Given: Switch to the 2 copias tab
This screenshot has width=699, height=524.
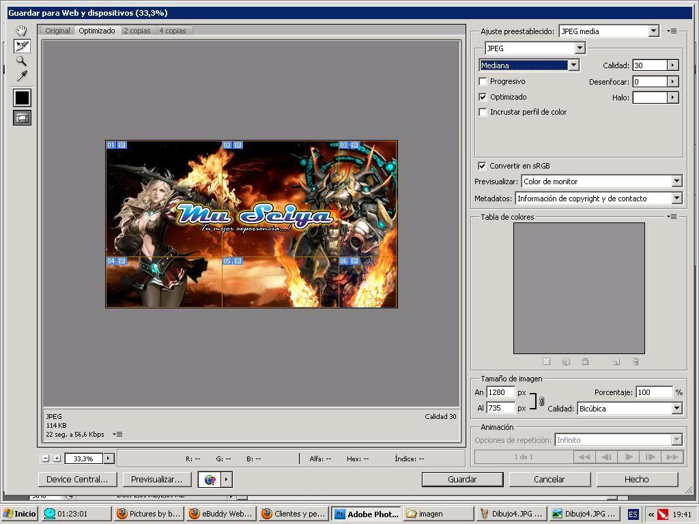Looking at the screenshot, I should click(x=137, y=31).
